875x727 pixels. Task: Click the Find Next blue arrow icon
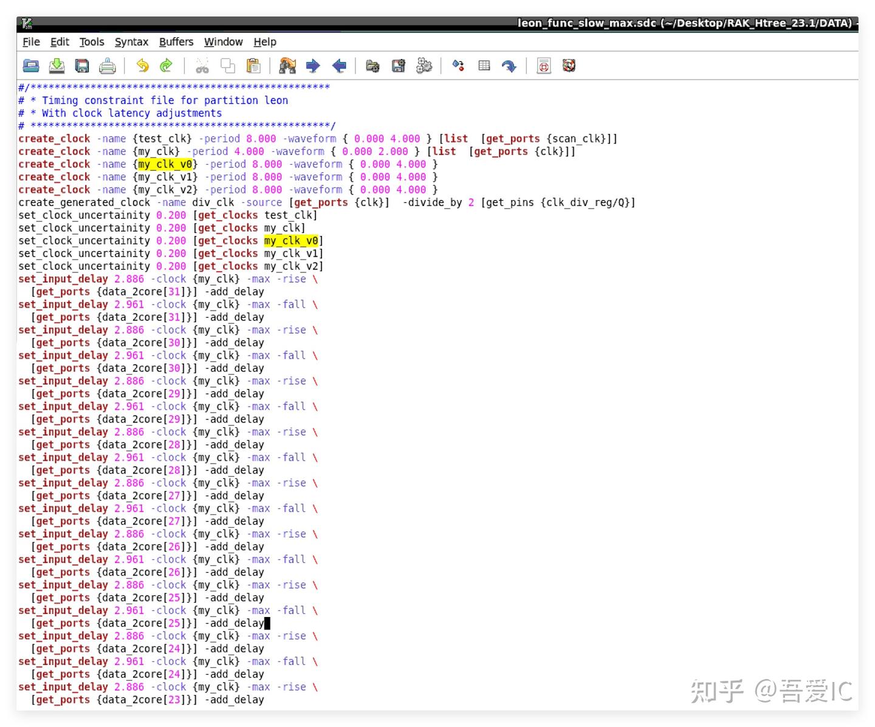pos(314,66)
